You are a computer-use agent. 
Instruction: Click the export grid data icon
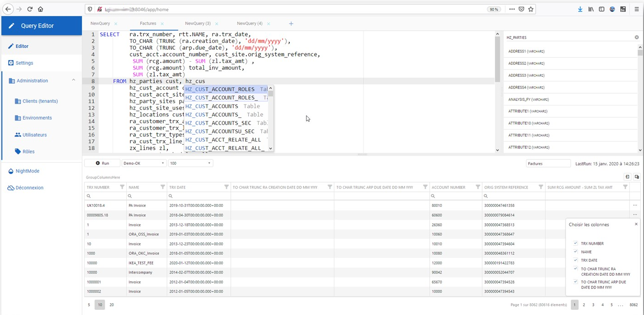(627, 177)
